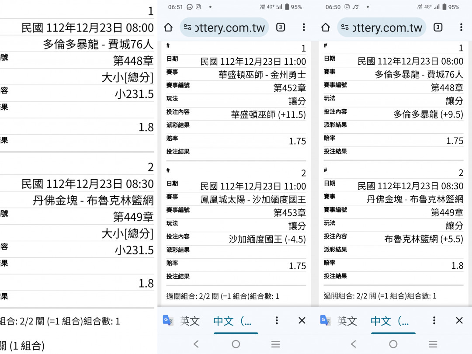Tap Android back button in middle phone

point(196,344)
